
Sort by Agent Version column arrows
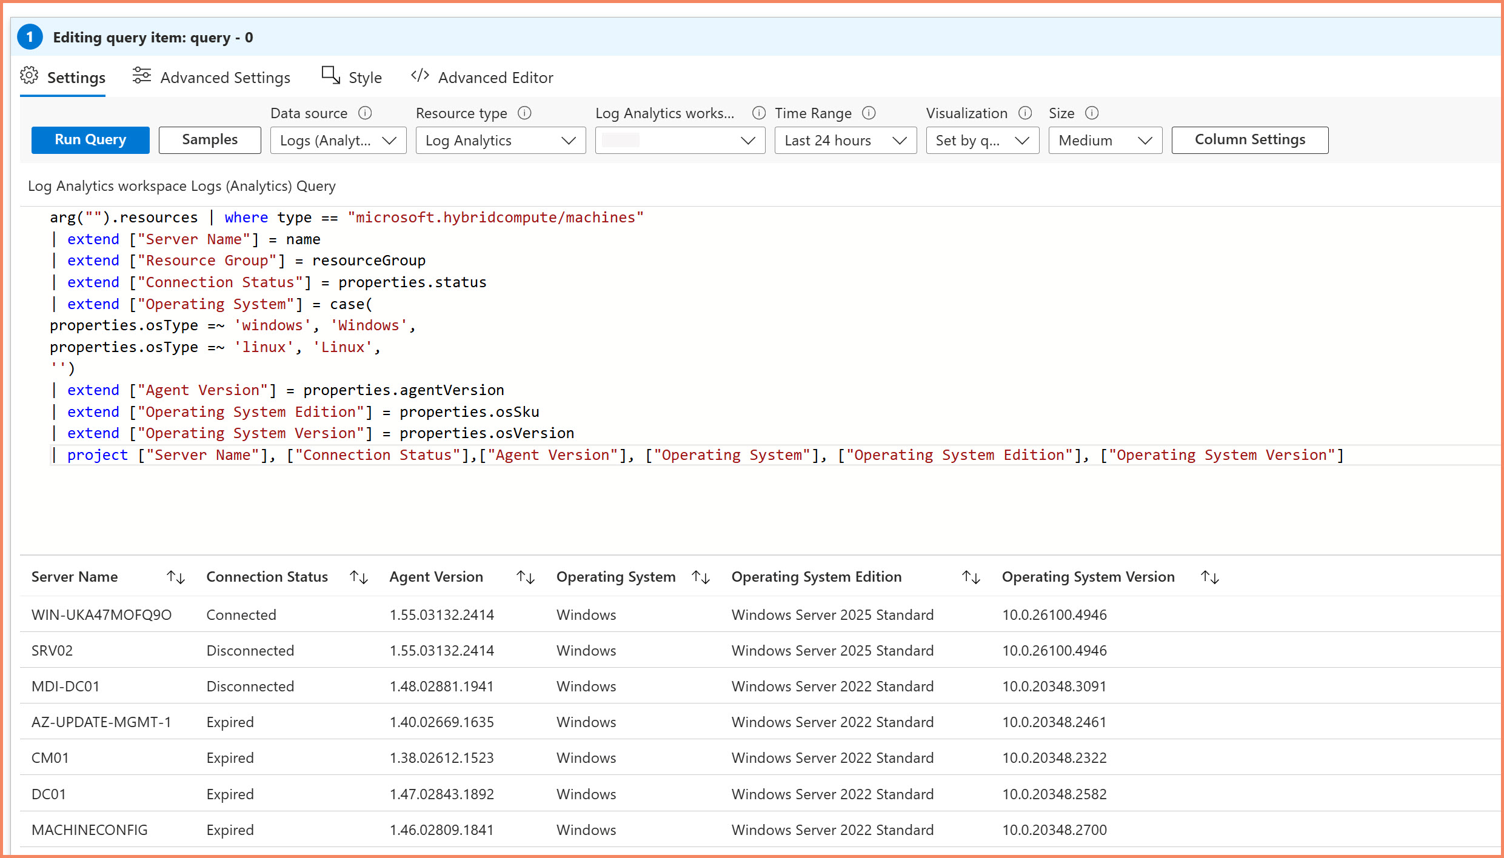coord(526,577)
